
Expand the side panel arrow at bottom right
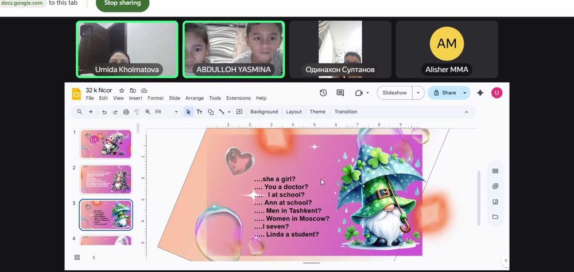coord(506,261)
